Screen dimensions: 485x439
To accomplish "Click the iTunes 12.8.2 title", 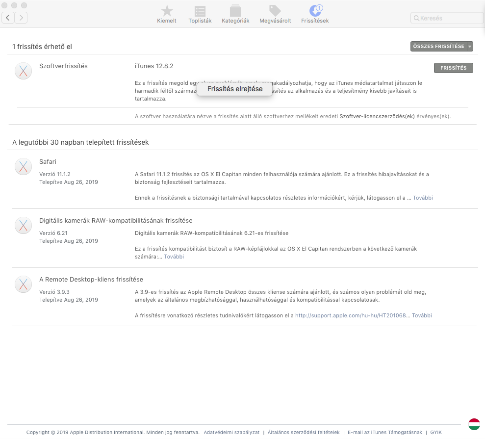I will tap(154, 66).
